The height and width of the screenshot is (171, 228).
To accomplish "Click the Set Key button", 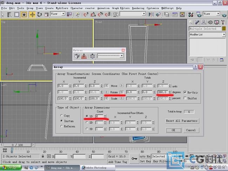I will pos(145,161).
